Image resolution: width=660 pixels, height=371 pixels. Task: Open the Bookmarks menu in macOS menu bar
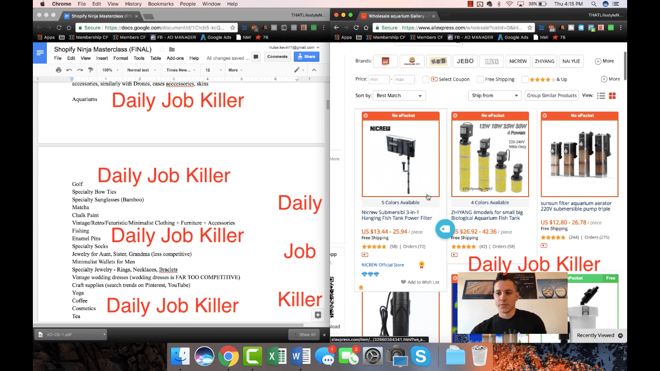click(x=161, y=4)
